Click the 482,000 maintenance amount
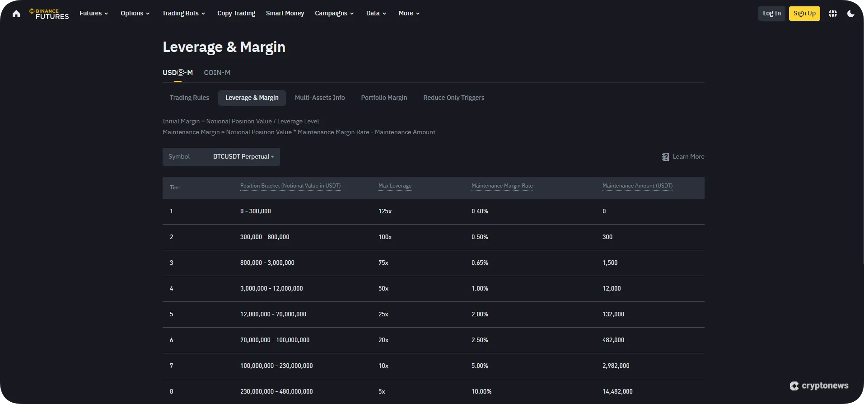Image resolution: width=864 pixels, height=404 pixels. [613, 340]
